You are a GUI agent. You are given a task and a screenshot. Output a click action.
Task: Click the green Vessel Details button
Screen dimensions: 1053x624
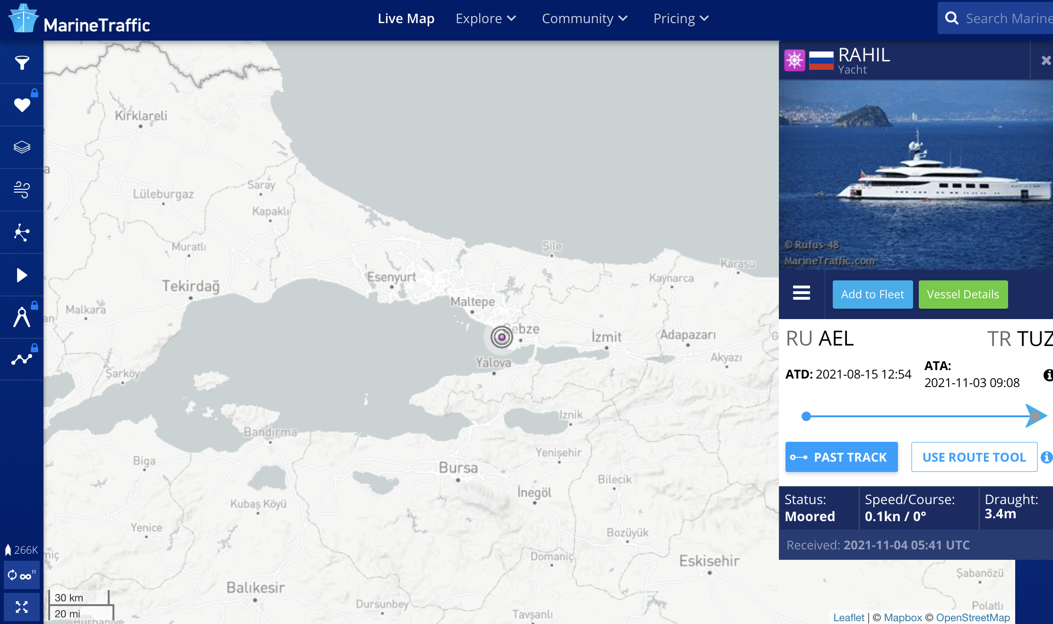[x=963, y=295]
